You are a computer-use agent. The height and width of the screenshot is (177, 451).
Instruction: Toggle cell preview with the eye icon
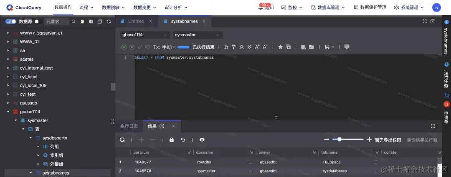pos(202,140)
